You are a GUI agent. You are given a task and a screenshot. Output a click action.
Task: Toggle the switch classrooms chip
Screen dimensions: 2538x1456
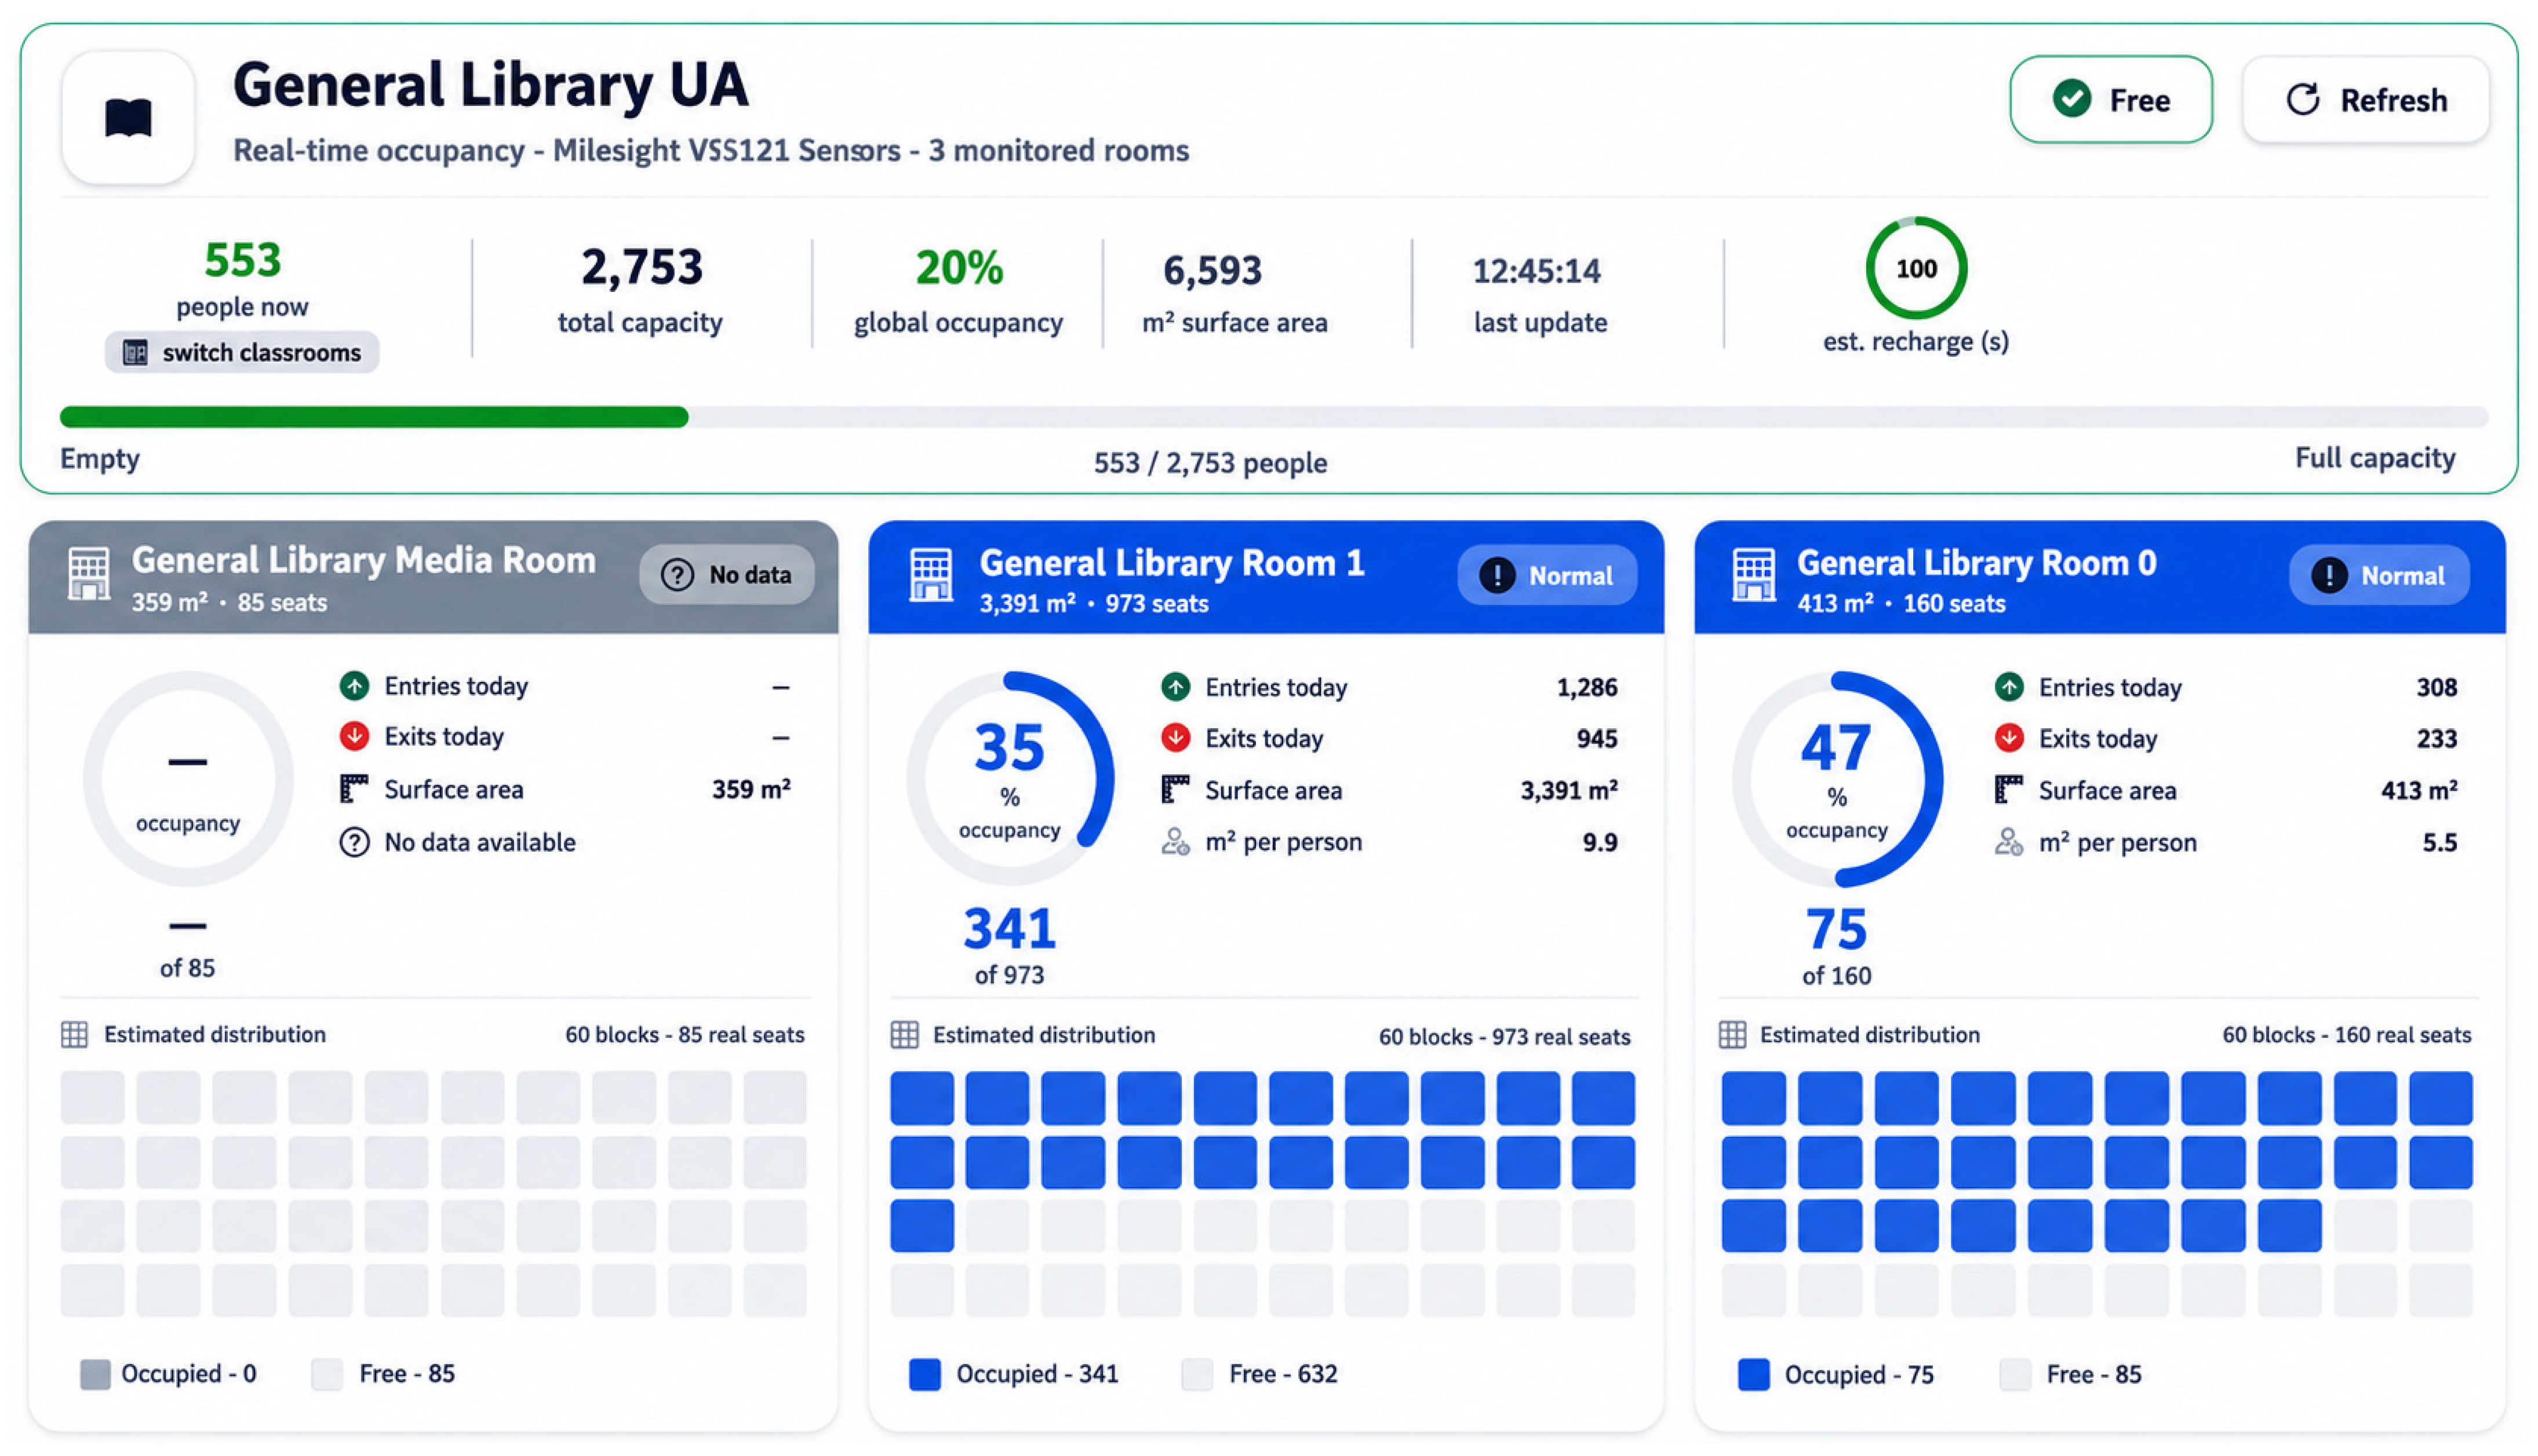click(242, 352)
